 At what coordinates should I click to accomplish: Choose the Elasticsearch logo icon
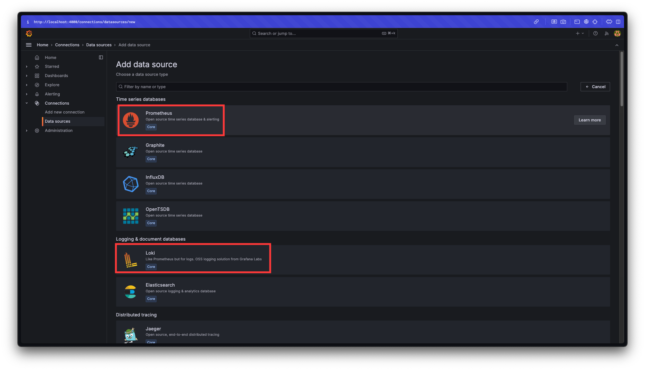(130, 292)
